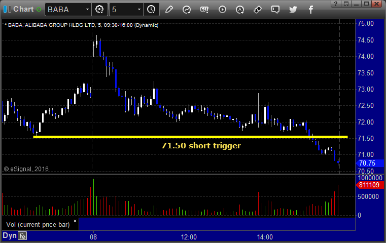Click the 70.75 current price marker
Image resolution: width=386 pixels, height=243 pixels.
(370, 163)
